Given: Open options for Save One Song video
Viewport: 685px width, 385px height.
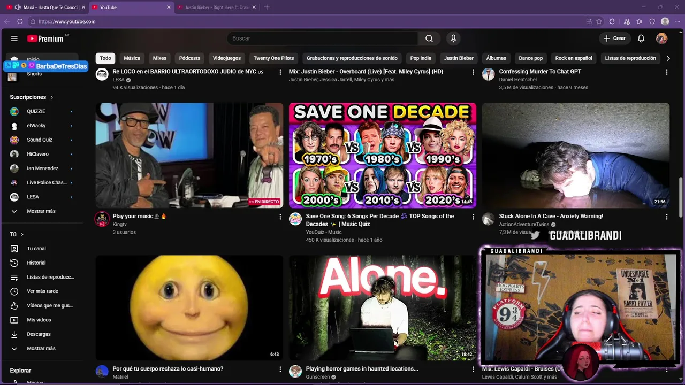Looking at the screenshot, I should [473, 217].
